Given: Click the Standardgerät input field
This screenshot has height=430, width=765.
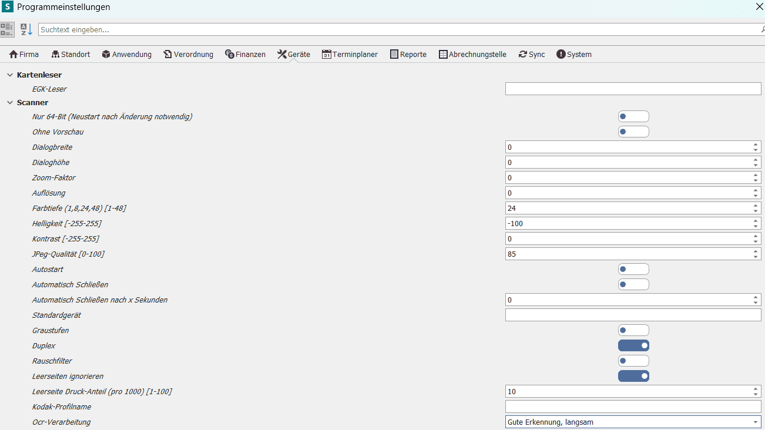Looking at the screenshot, I should point(633,315).
